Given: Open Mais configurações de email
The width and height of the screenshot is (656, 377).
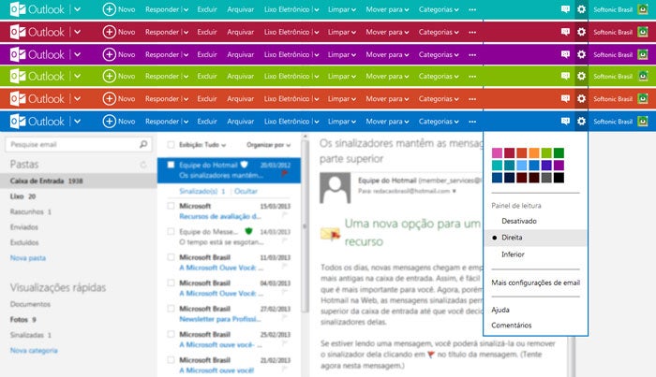Looking at the screenshot, I should (x=537, y=281).
